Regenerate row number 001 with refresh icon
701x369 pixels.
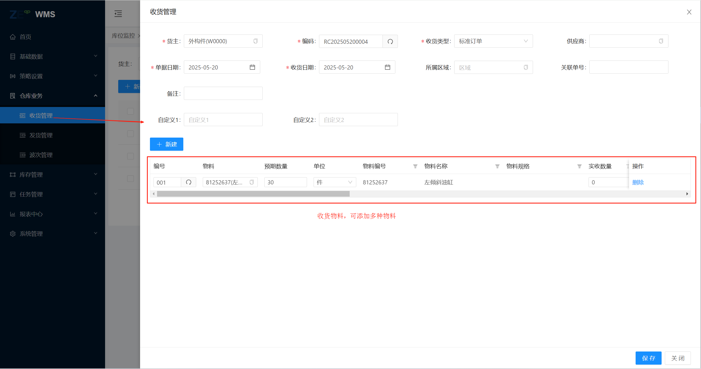click(189, 182)
